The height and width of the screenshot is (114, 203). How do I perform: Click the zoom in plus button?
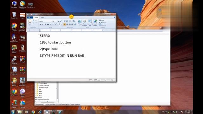click(x=112, y=80)
